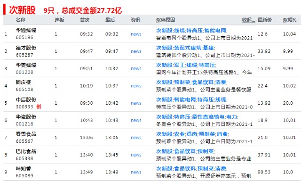Viewport: 301px width, 181px height.
Task: Click summary text 9只，总成交金额27.72亿
Action: point(83,10)
